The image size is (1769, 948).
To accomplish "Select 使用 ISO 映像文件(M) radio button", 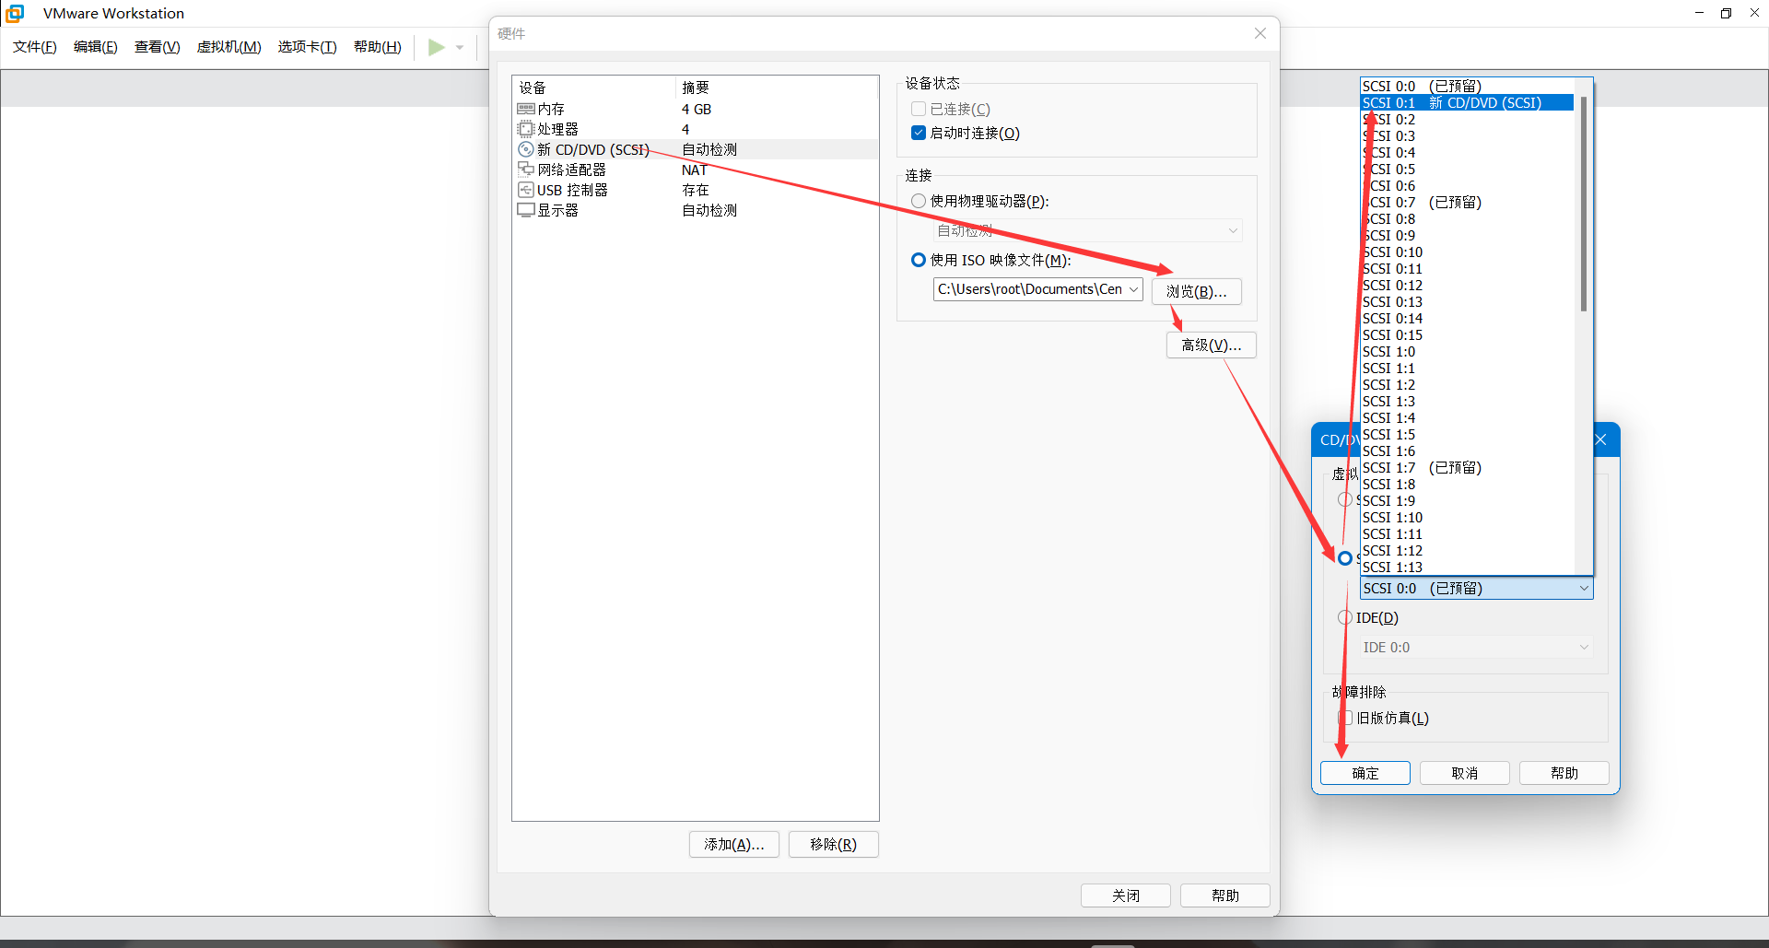I will tap(919, 260).
